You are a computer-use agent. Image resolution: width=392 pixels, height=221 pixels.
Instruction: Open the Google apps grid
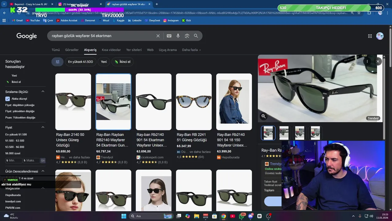(x=370, y=36)
